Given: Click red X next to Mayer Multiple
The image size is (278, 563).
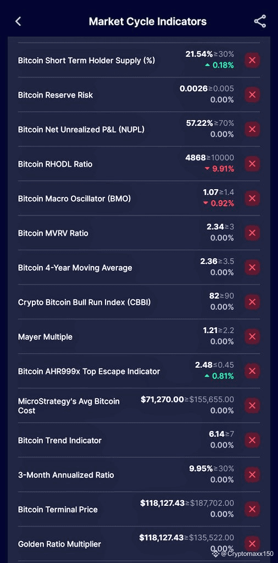Looking at the screenshot, I should tap(252, 336).
